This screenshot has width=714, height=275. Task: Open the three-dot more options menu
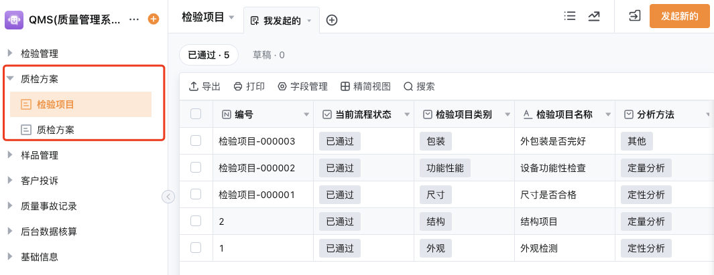click(x=134, y=19)
